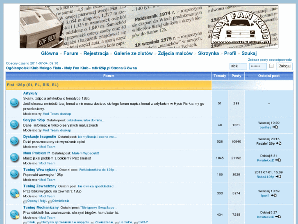
Task: Go to Główna in the top navigation
Action: 50,53
